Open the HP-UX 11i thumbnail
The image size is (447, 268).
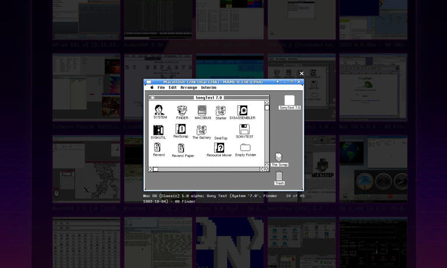pos(86,20)
